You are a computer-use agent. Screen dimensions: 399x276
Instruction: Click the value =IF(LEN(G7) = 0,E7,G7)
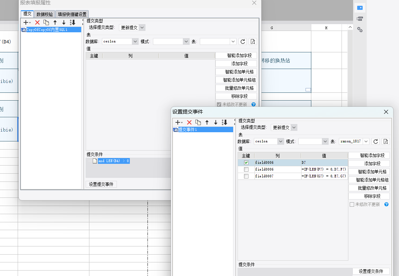tap(324, 176)
